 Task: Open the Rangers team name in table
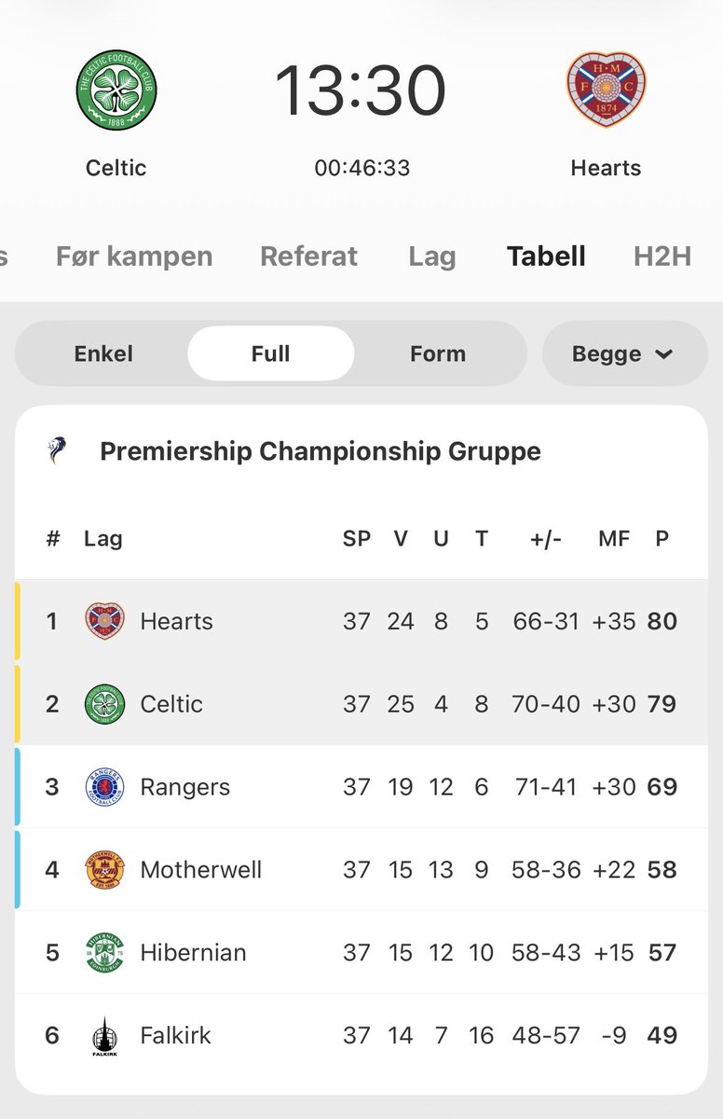click(x=185, y=787)
